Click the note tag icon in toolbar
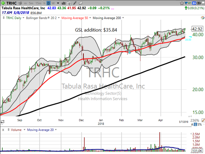The width and height of the screenshot is (205, 154). tap(81, 3)
